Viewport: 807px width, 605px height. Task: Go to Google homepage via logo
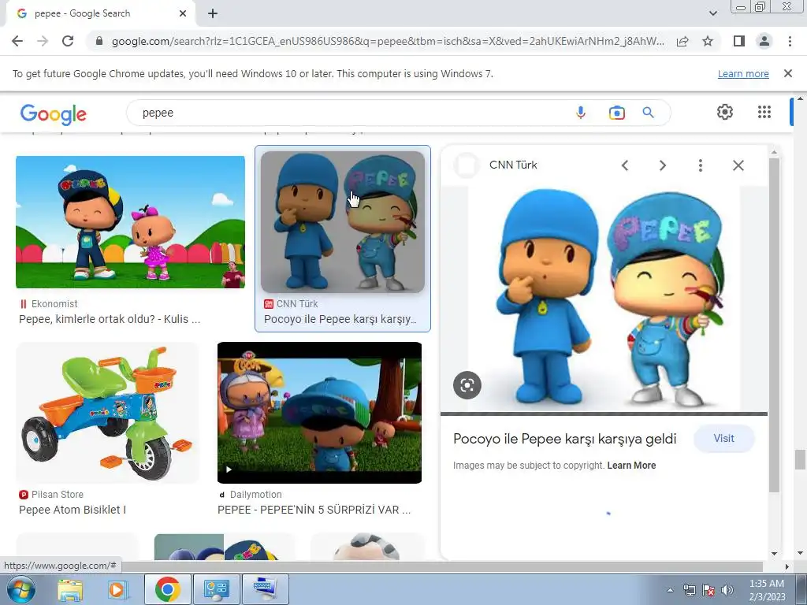pyautogui.click(x=54, y=113)
